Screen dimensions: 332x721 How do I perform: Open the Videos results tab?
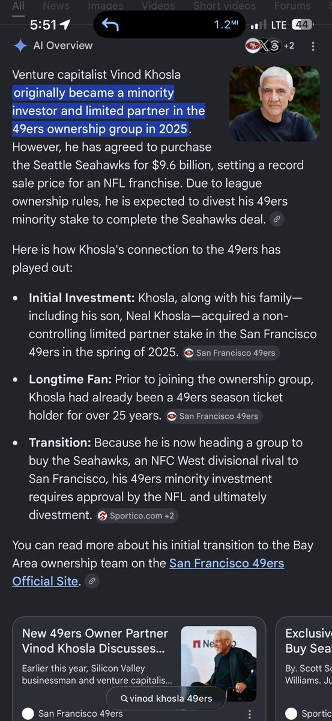pos(158,6)
